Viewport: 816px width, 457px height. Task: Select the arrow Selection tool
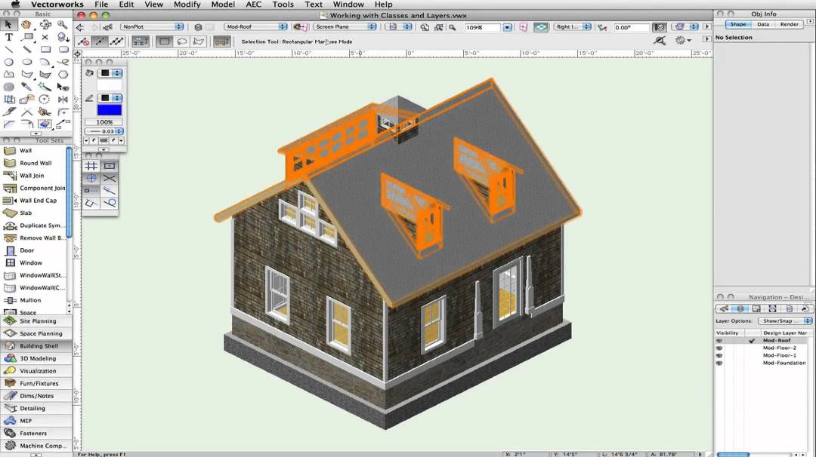8,24
